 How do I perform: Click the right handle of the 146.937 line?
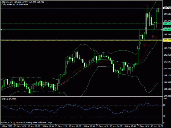162,30
